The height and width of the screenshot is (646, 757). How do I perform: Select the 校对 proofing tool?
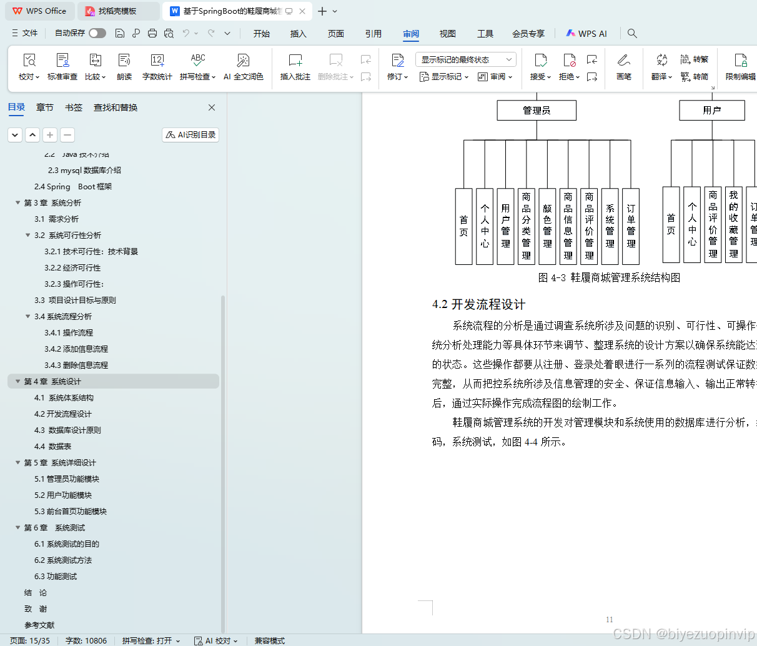pyautogui.click(x=29, y=66)
